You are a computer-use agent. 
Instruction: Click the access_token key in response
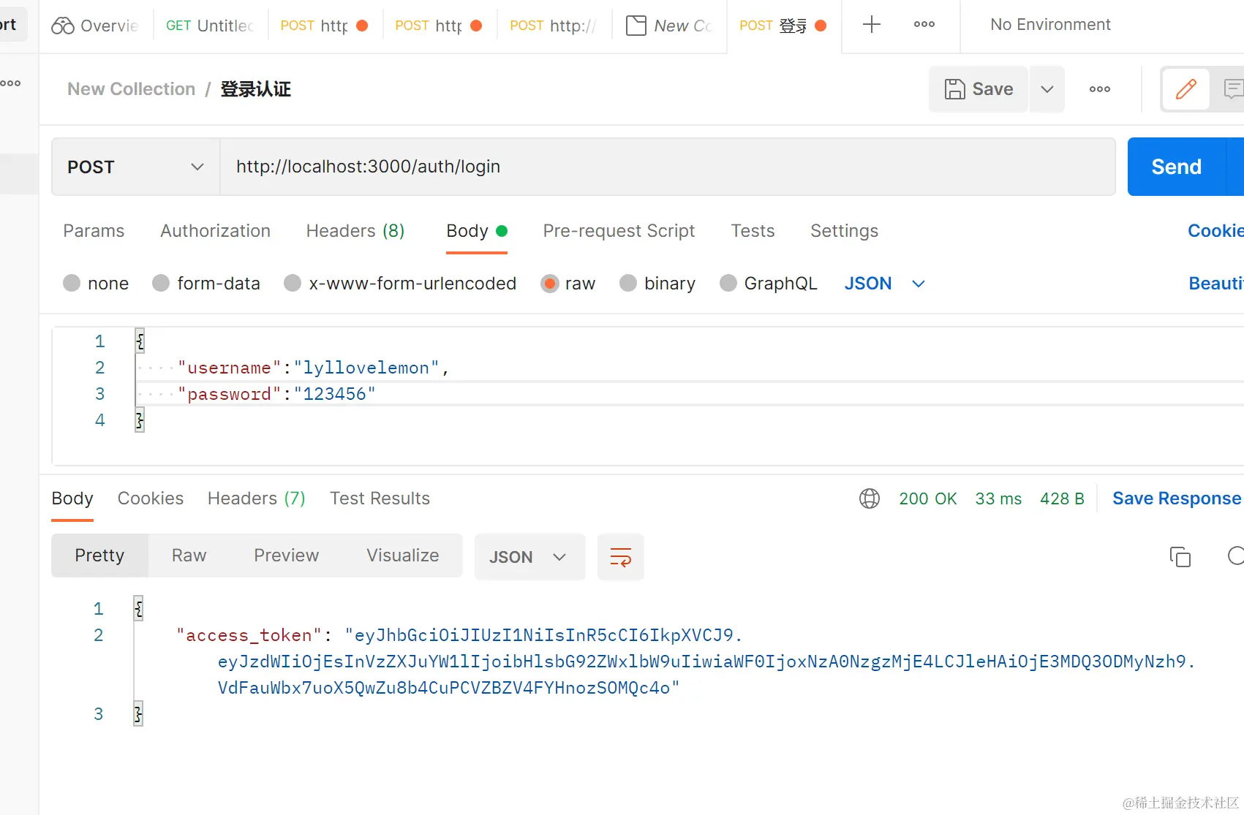[249, 635]
